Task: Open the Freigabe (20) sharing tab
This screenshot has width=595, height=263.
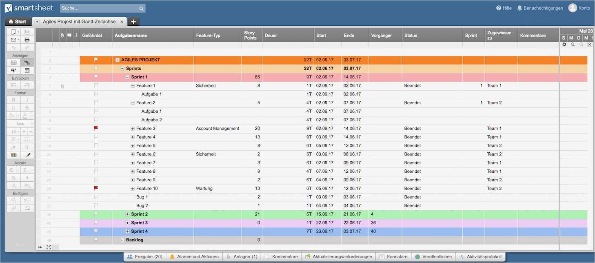Action: point(145,257)
